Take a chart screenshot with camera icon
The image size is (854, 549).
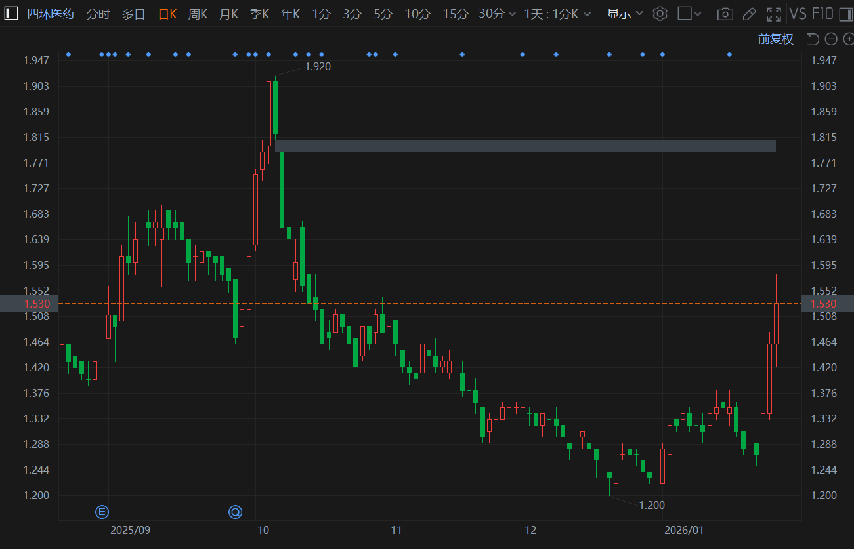725,14
